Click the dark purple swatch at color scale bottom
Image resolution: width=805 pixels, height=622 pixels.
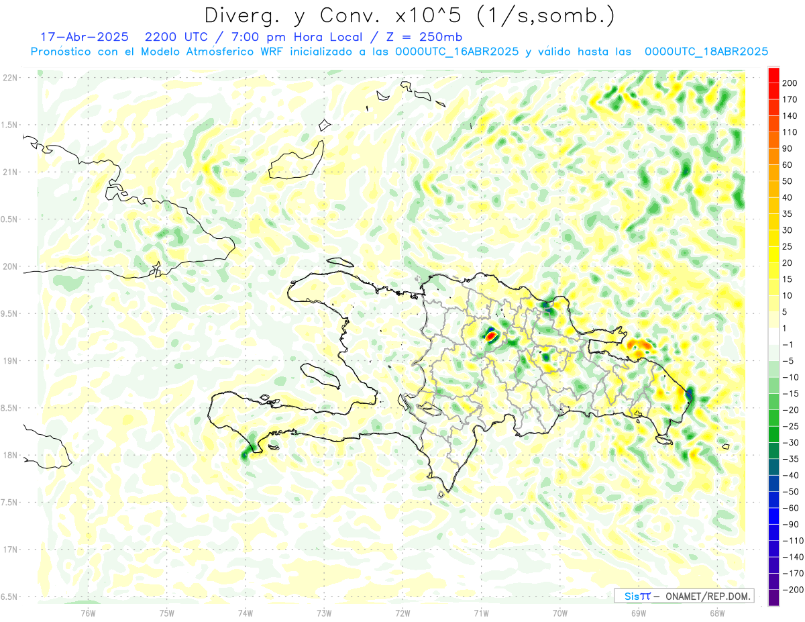(x=774, y=597)
